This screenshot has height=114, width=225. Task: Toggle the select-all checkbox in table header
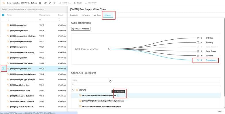[3, 15]
